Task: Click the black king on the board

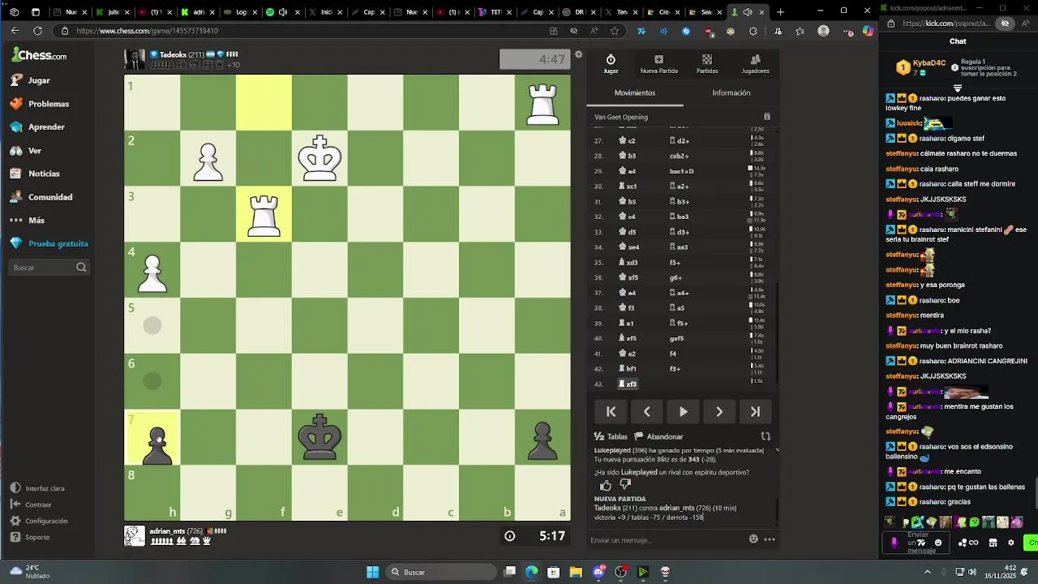Action: tap(320, 437)
